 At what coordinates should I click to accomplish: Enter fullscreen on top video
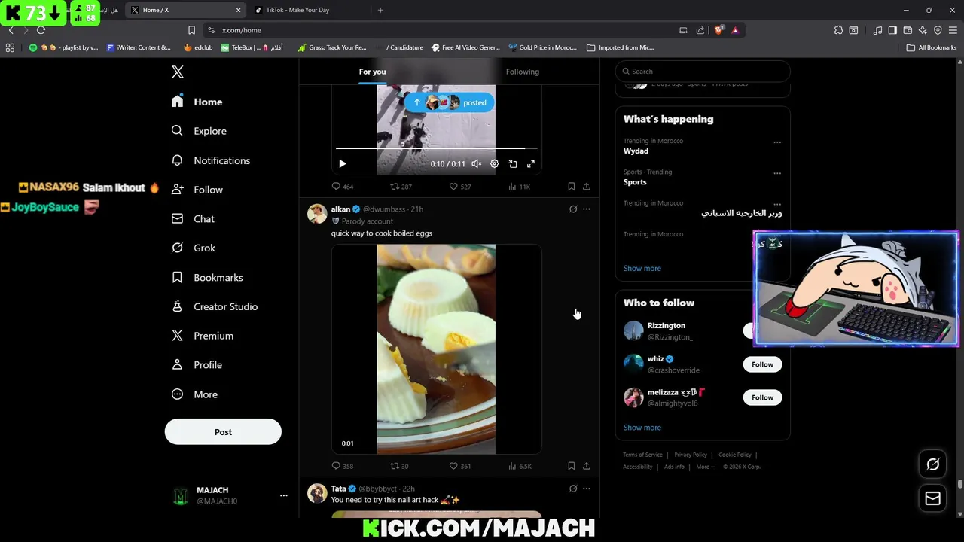(531, 163)
